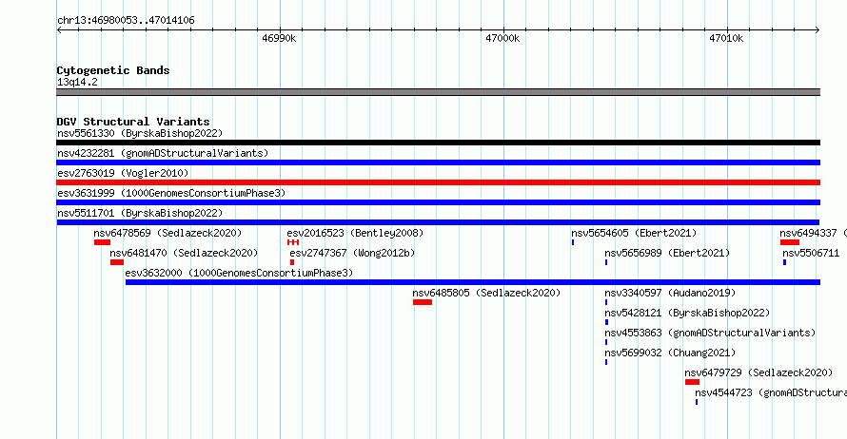Open esv3631999 (1000GenomesConsortiumPhase3) label
847x439 pixels.
(171, 193)
